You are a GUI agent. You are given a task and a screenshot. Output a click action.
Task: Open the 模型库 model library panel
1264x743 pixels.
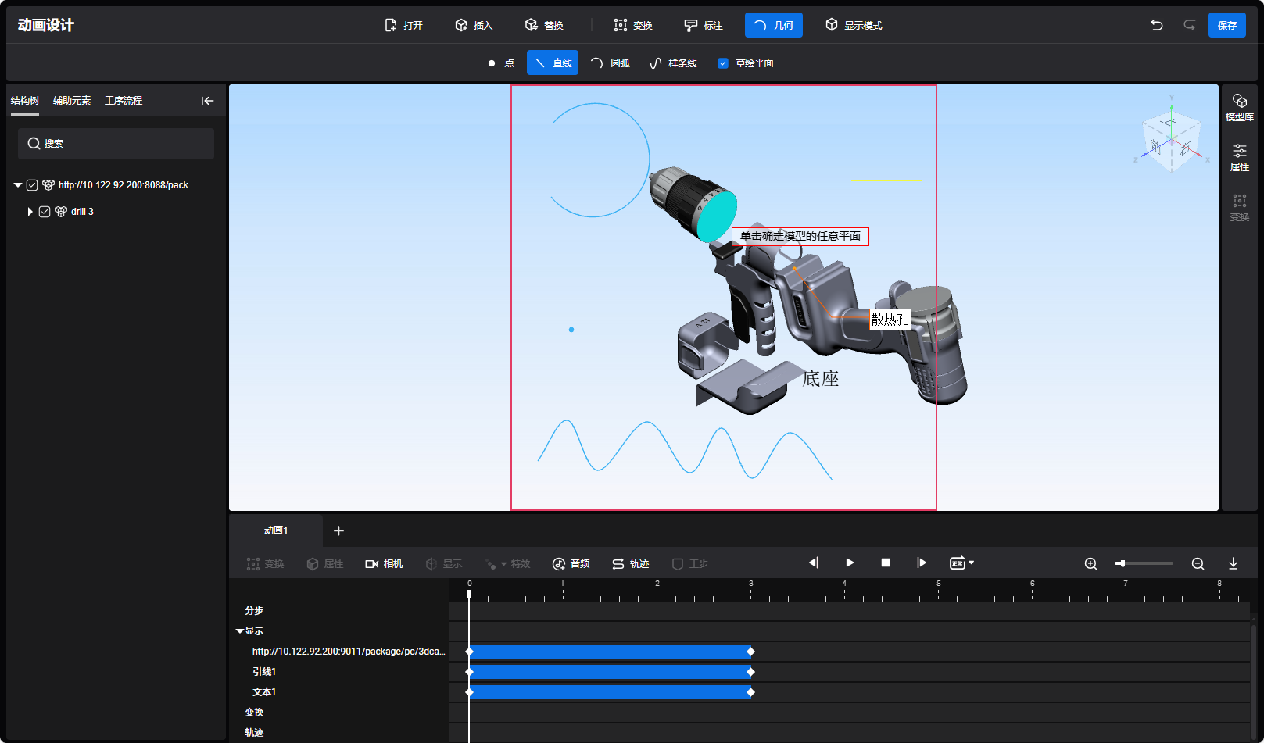[1239, 107]
